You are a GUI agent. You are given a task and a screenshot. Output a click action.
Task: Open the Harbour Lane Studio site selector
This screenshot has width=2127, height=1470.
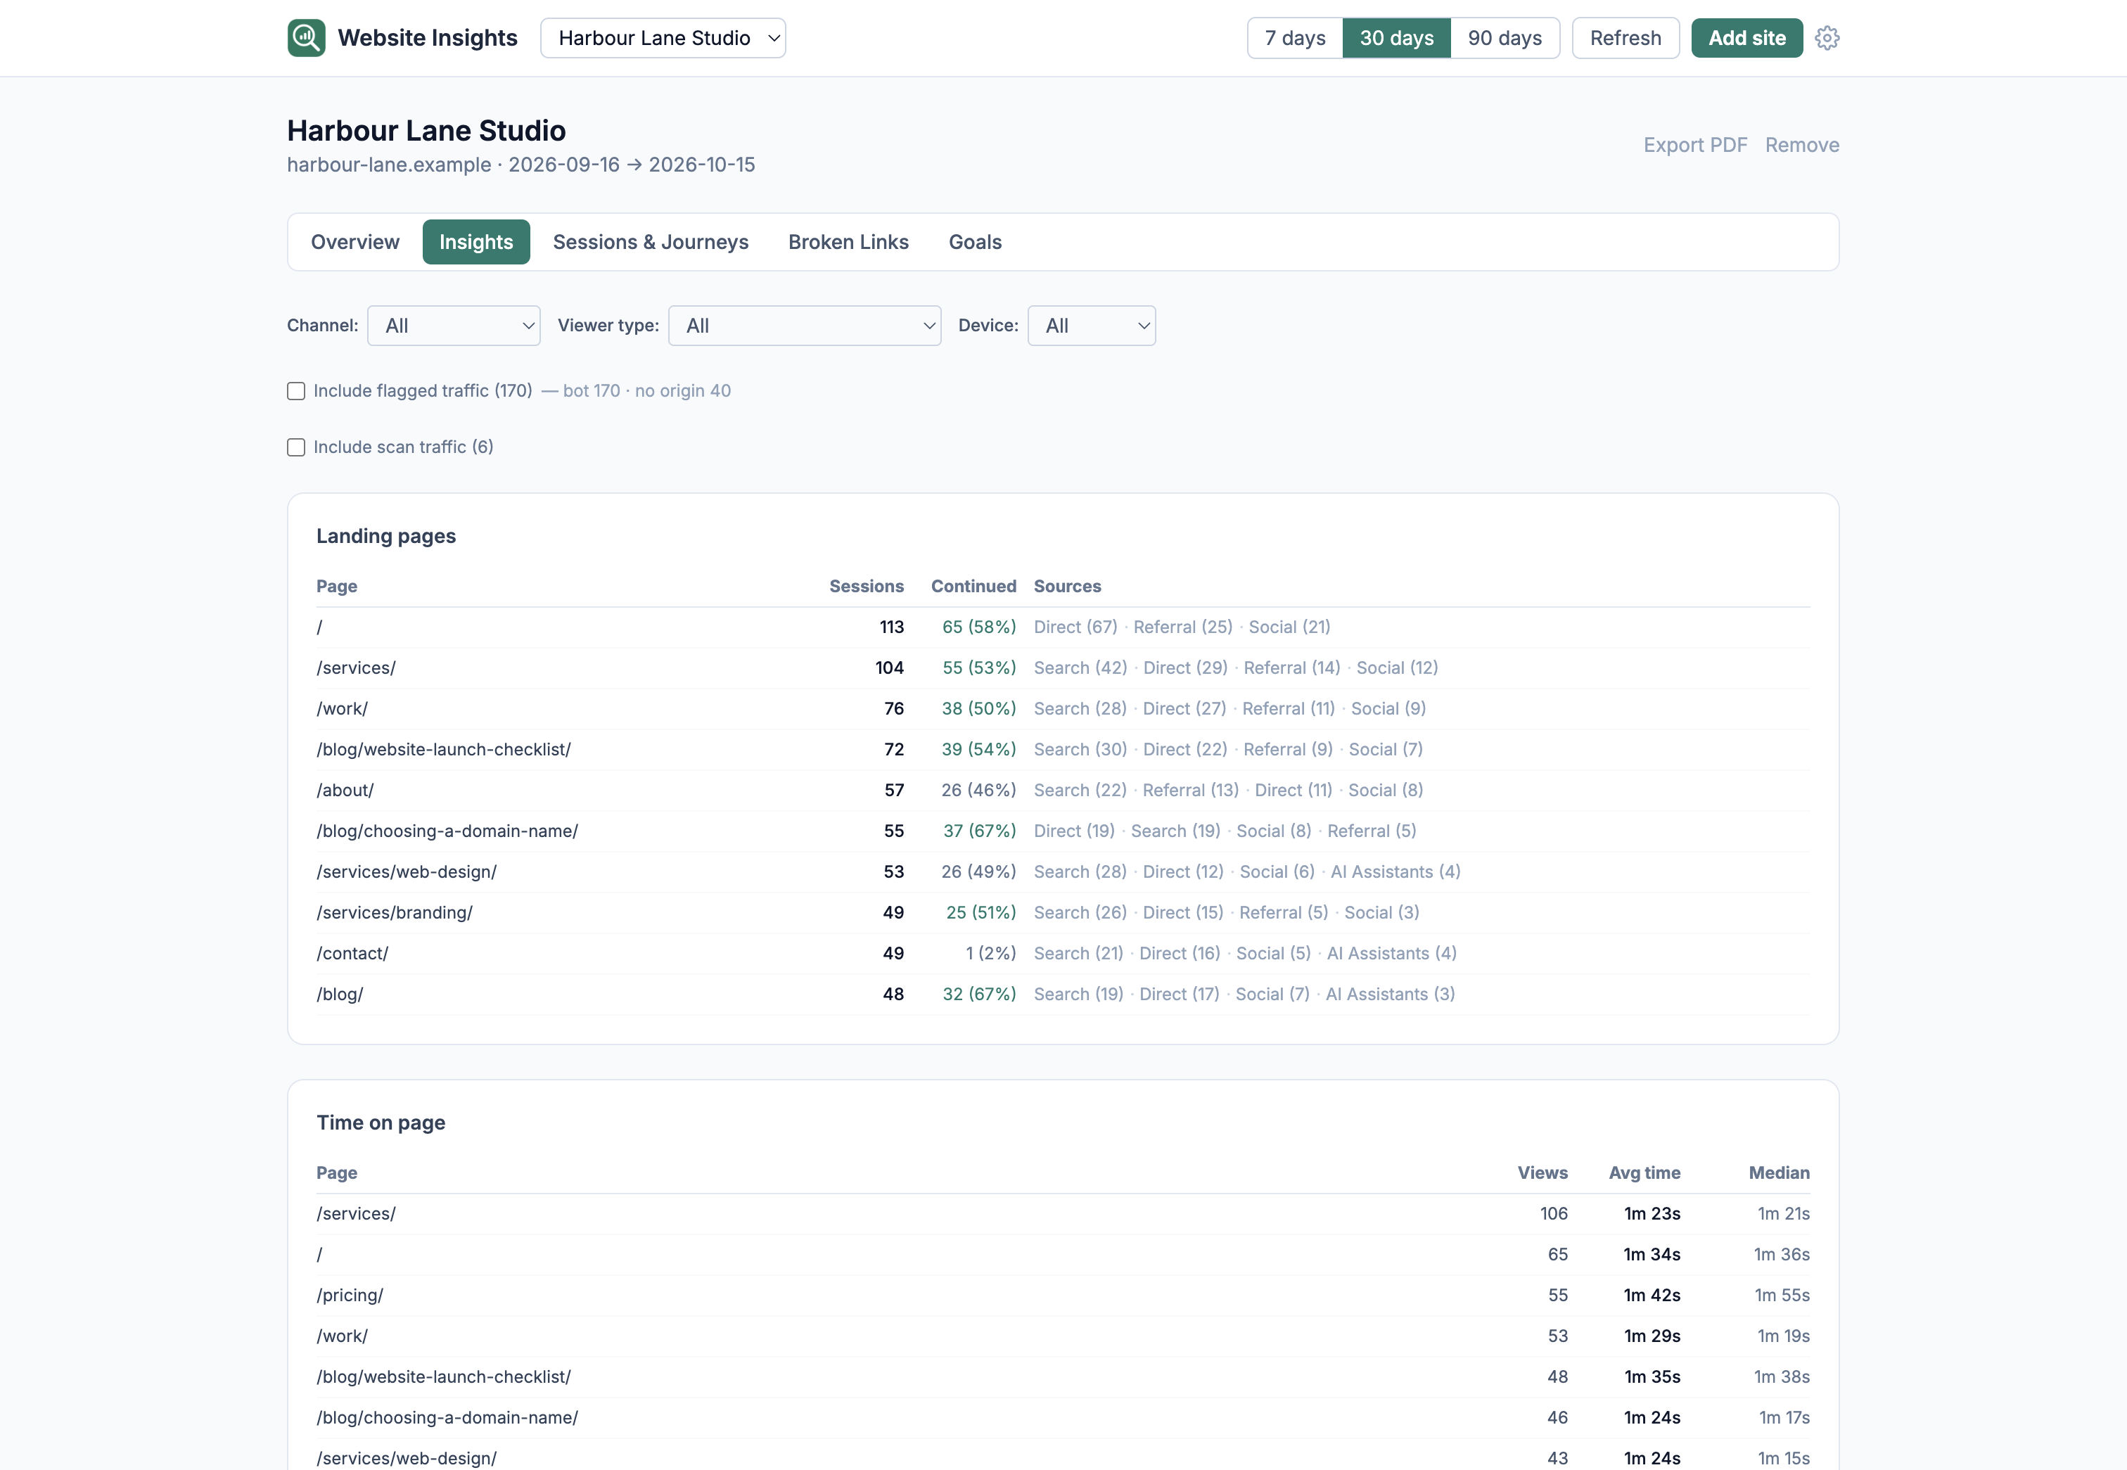pos(663,38)
